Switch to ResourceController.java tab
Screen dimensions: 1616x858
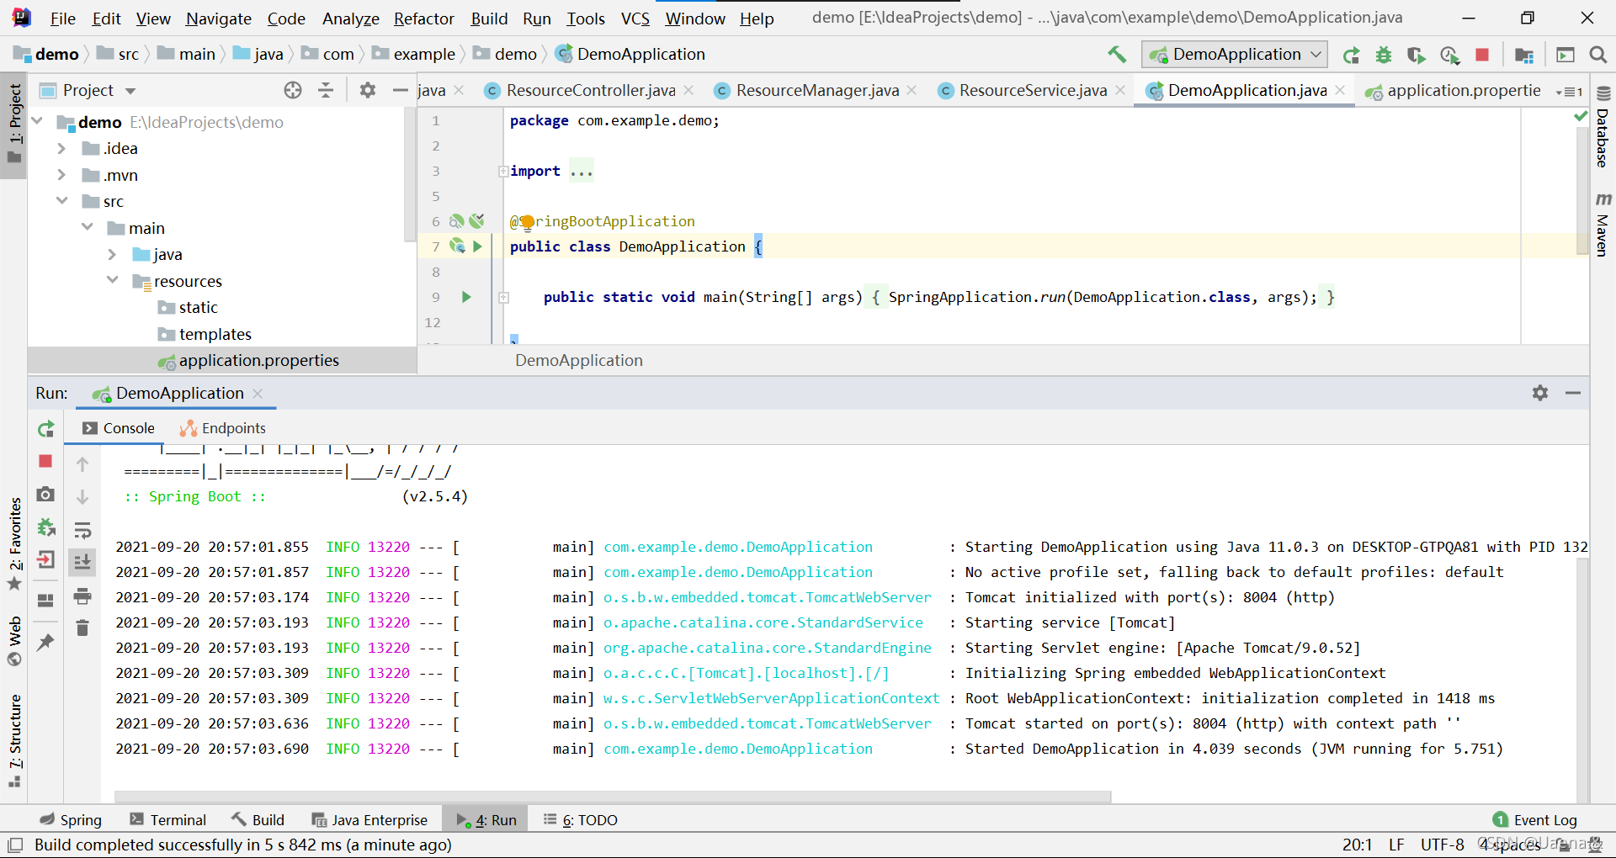point(591,90)
